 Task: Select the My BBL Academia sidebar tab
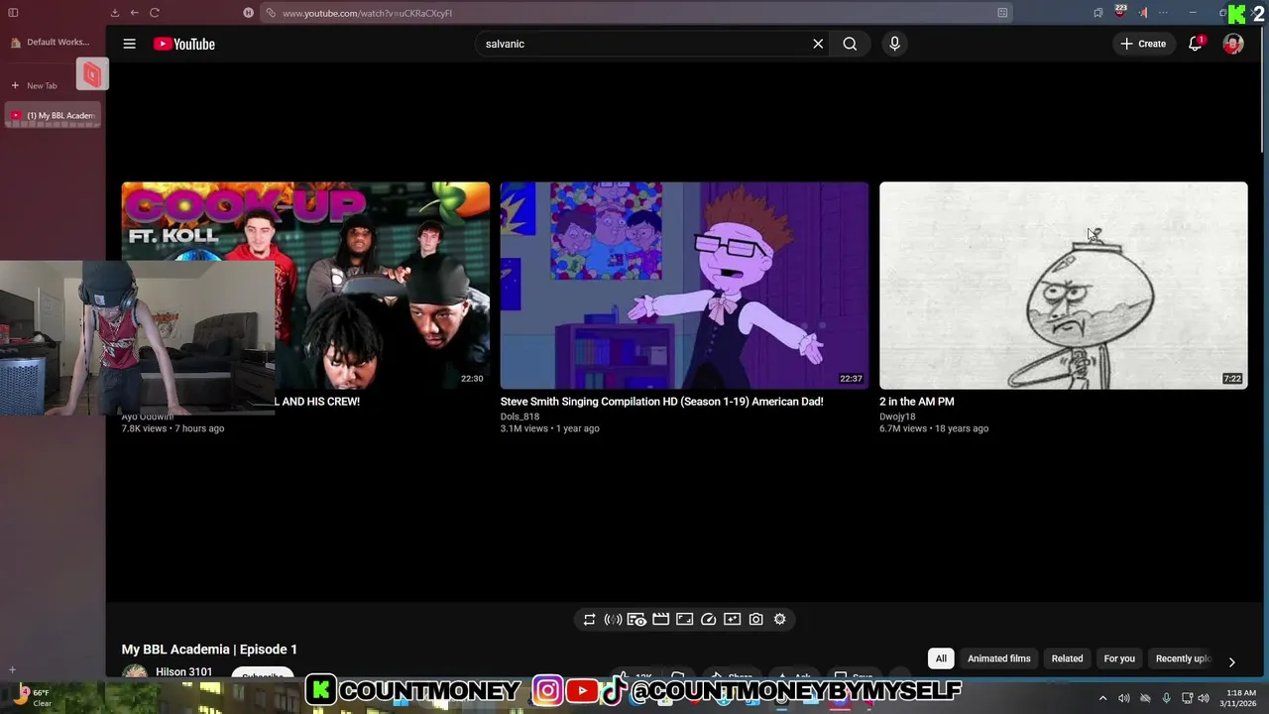click(x=55, y=115)
